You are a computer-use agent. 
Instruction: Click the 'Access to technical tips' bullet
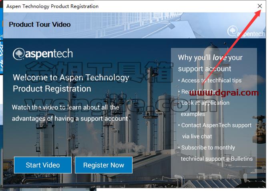210,80
